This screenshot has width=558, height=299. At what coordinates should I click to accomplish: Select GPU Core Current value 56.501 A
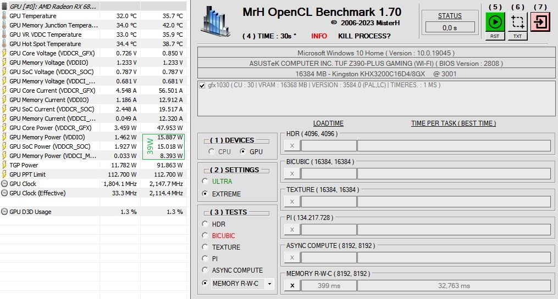171,91
